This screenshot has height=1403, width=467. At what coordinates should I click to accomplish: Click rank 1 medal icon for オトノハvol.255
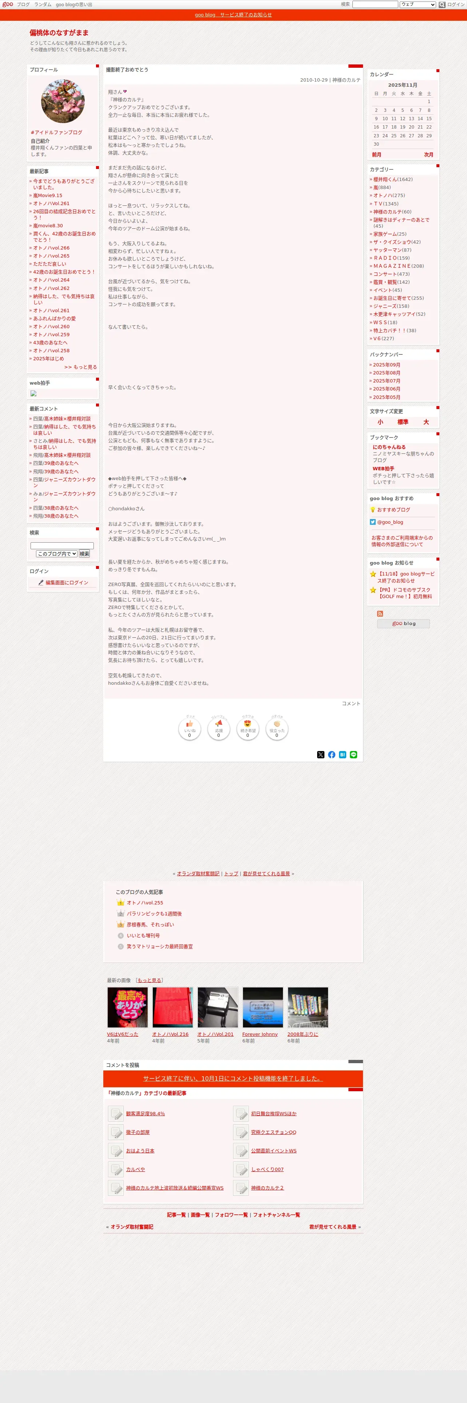(x=121, y=903)
